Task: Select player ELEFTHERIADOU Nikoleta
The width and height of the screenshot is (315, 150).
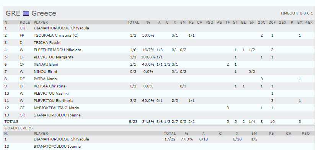Action: point(57,50)
